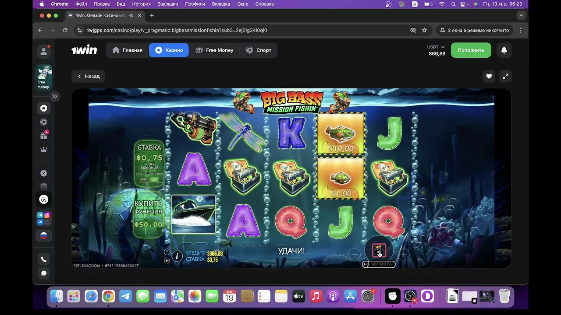The height and width of the screenshot is (315, 561).
Task: Bookmark page with star icon
Action: coord(424,30)
